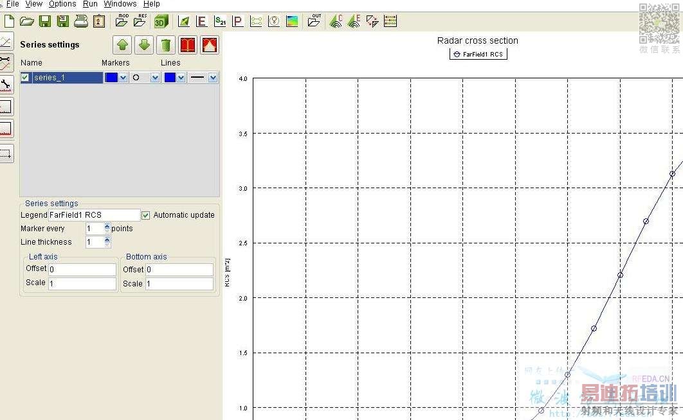Image resolution: width=683 pixels, height=420 pixels.
Task: Open a file with the folder icon
Action: pos(26,21)
